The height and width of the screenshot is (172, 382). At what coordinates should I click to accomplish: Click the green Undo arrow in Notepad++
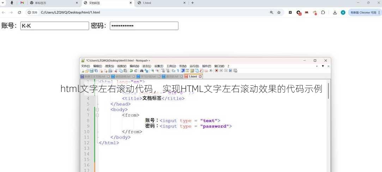pos(131,71)
